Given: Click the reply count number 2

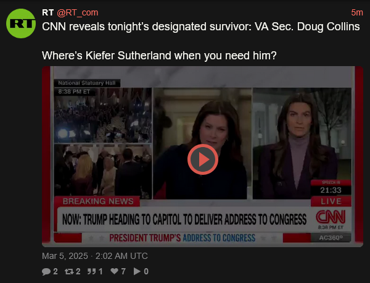Looking at the screenshot, I should pyautogui.click(x=55, y=271).
